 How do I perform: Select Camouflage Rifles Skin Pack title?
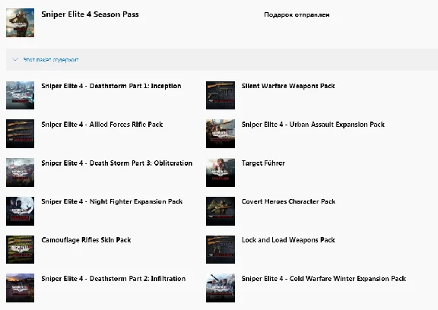(x=86, y=240)
